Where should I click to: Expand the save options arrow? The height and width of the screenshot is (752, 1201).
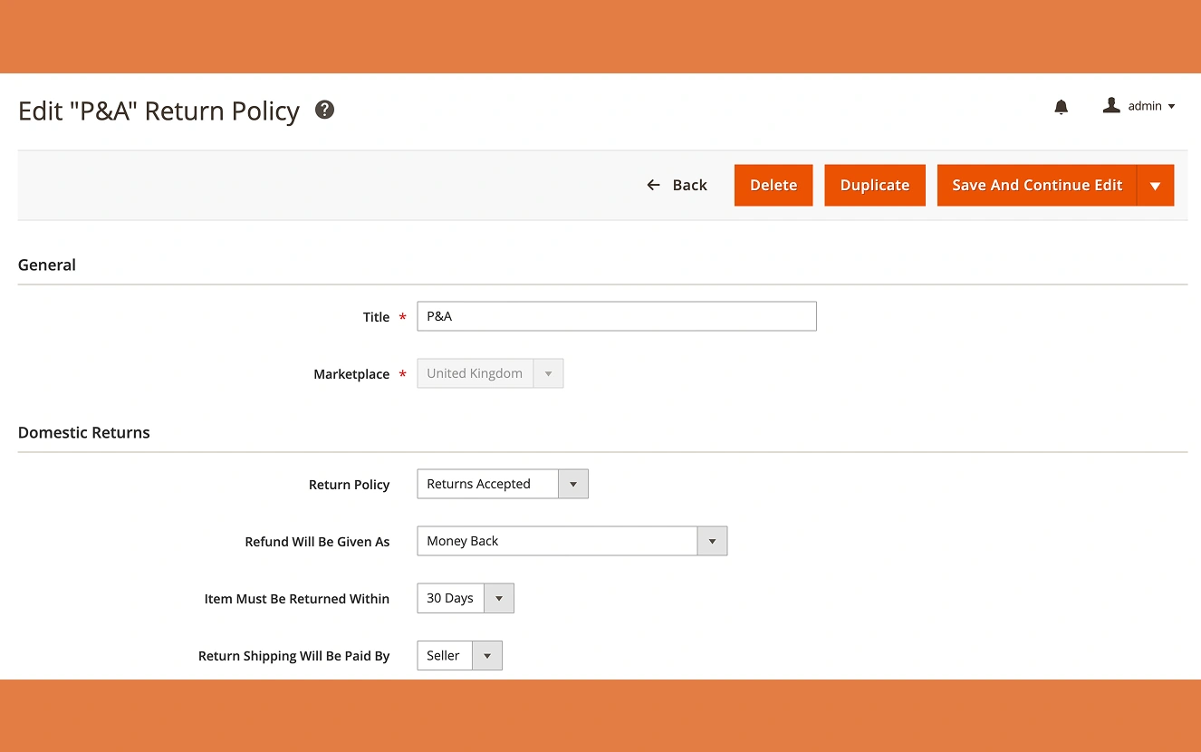tap(1156, 185)
